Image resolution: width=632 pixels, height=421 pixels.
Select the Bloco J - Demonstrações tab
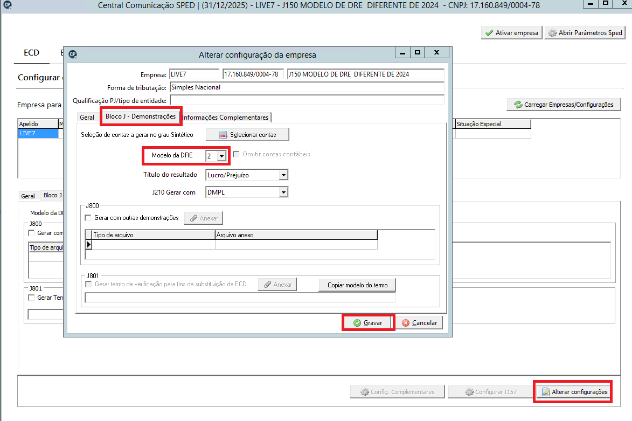coord(141,116)
